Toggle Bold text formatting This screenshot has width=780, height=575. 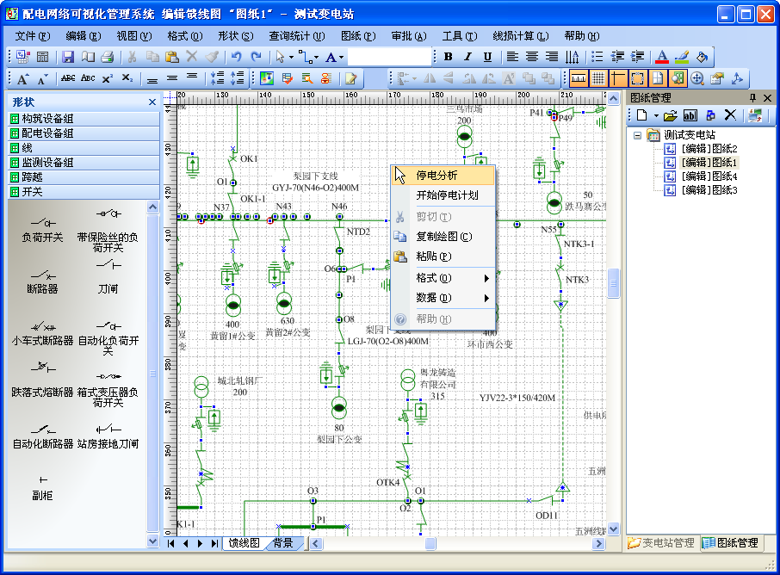click(x=448, y=57)
